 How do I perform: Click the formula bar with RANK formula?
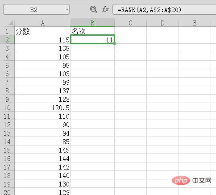click(164, 9)
